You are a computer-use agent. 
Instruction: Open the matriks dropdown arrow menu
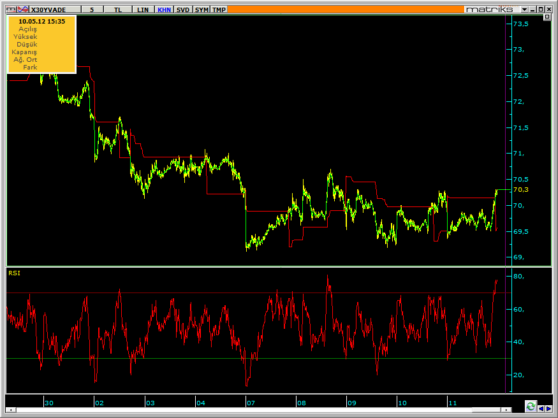[525, 10]
